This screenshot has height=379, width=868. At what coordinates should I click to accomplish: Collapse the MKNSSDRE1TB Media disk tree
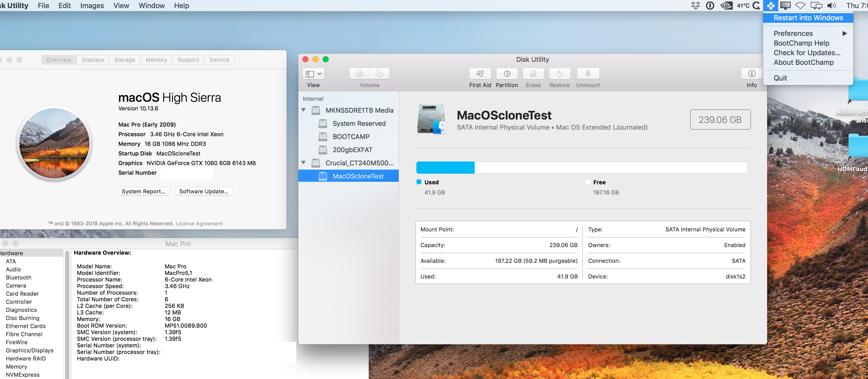click(304, 110)
